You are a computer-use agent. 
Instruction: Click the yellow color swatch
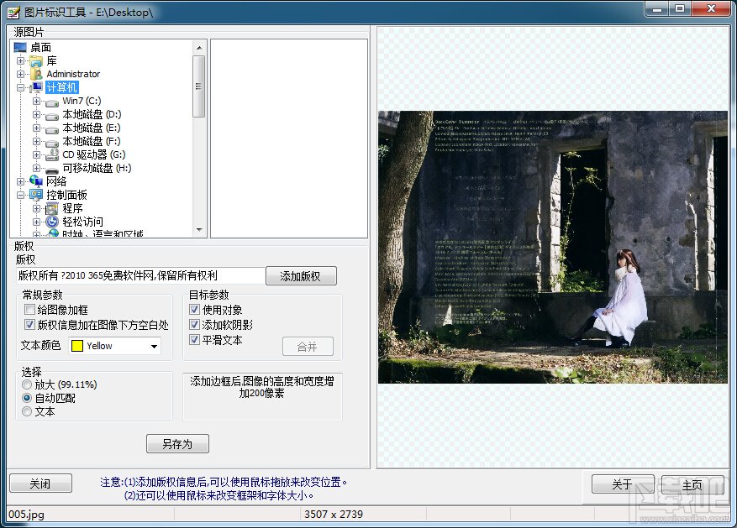(77, 346)
